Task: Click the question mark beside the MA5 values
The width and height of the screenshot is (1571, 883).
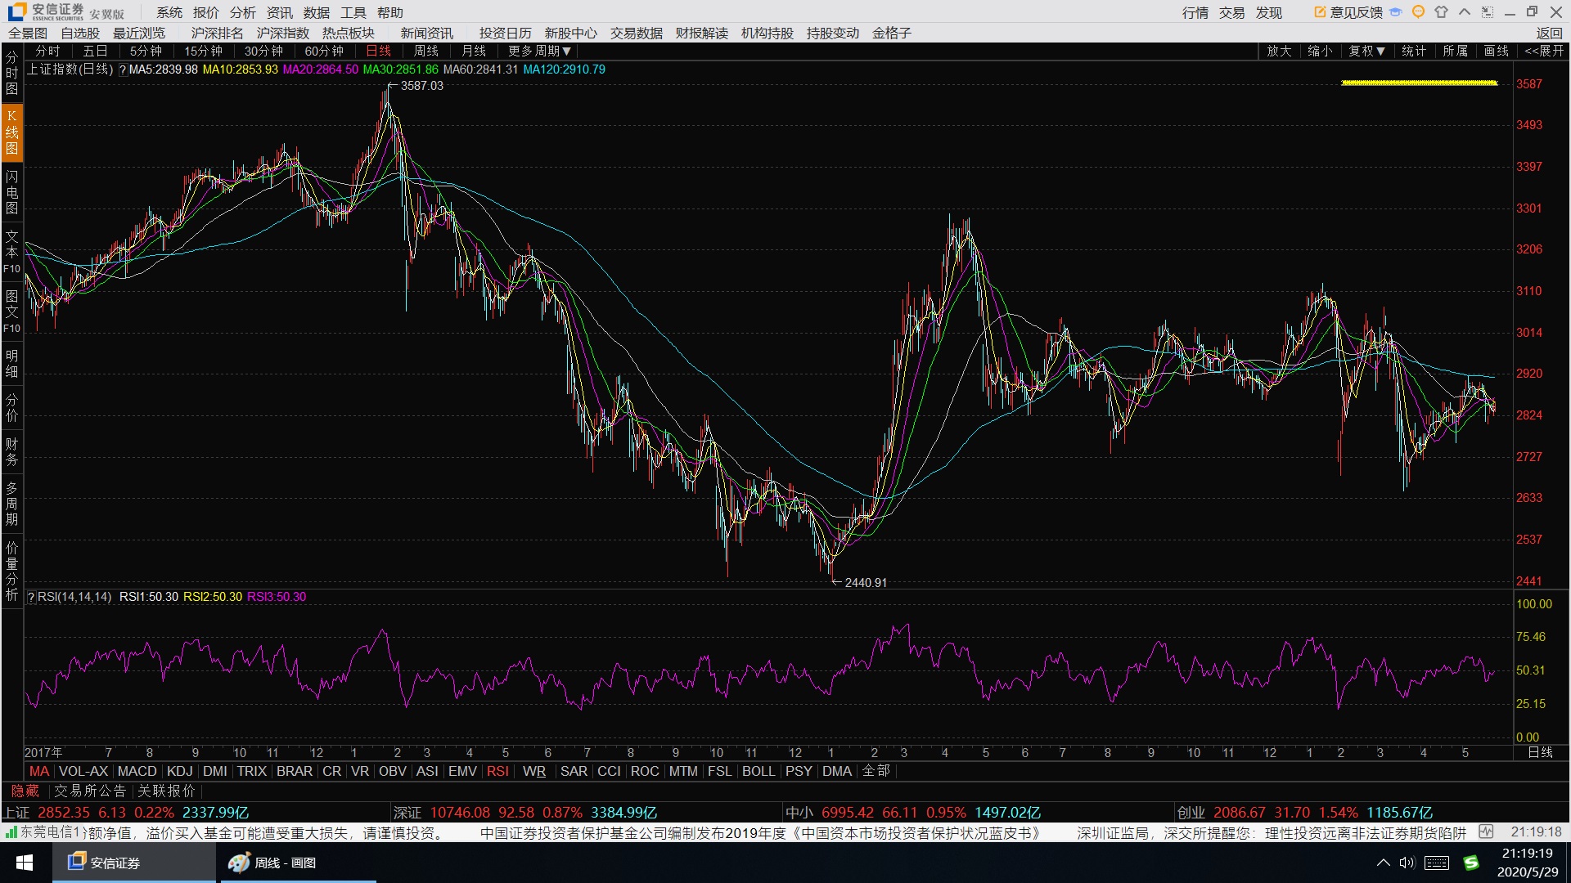Action: [123, 70]
